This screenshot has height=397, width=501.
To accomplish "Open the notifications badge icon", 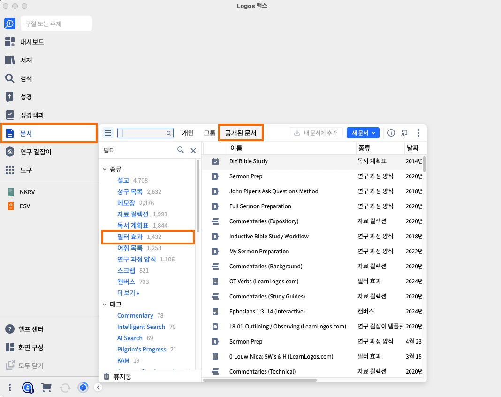I will (x=83, y=388).
